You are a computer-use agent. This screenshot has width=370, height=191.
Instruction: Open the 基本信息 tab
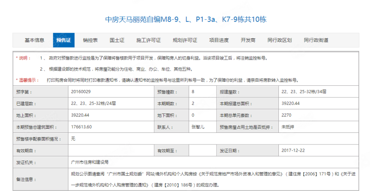[34, 40]
